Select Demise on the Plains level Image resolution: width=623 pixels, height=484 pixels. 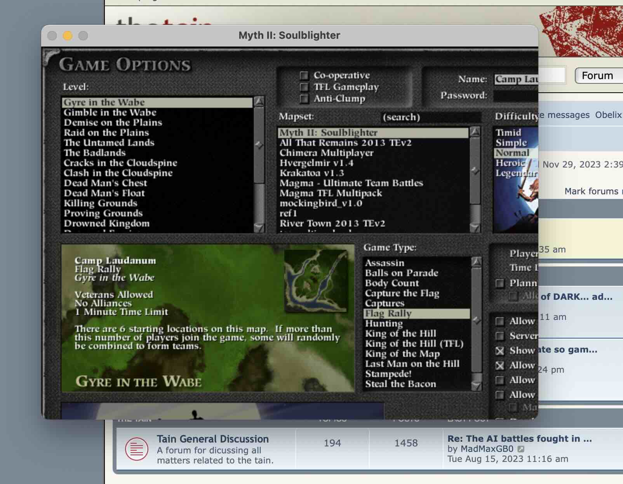tap(157, 123)
